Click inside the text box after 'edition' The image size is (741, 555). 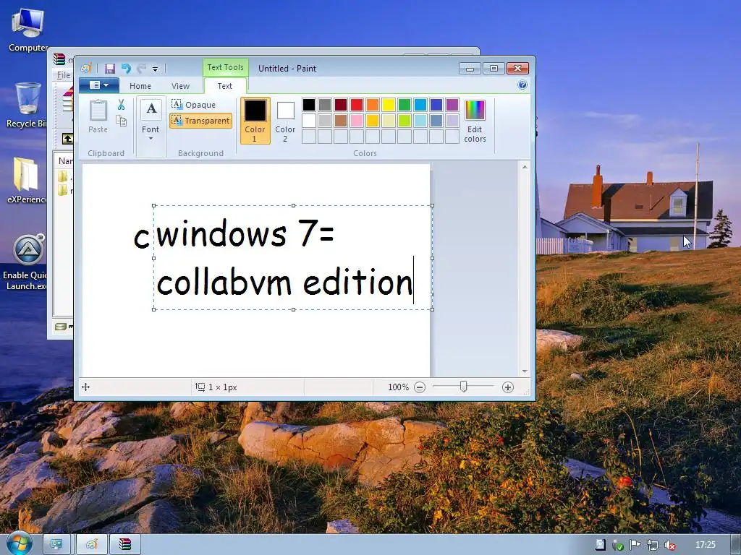414,281
